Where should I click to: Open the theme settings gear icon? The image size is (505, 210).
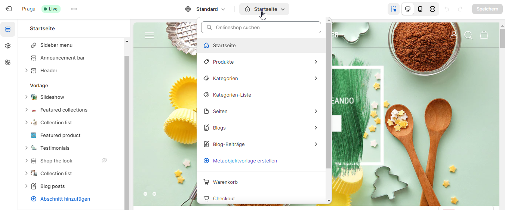(x=8, y=46)
